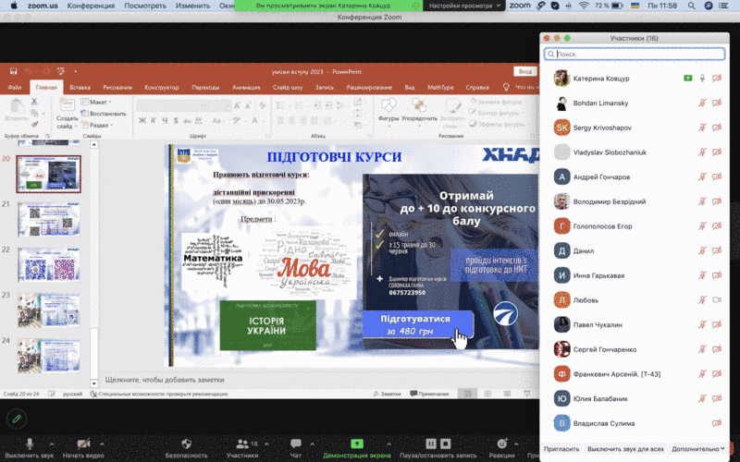
Task: Click the Підготуватися за 480 грн button on slide
Action: [x=418, y=324]
